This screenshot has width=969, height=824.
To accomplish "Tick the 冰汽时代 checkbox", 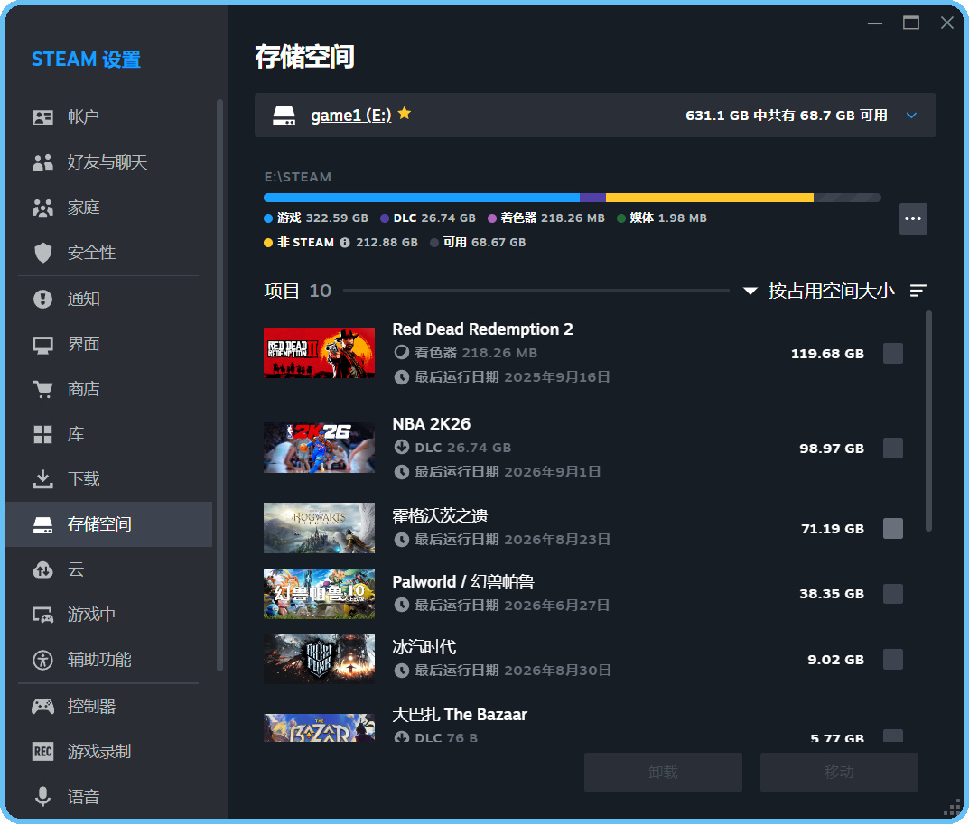I will (x=893, y=659).
